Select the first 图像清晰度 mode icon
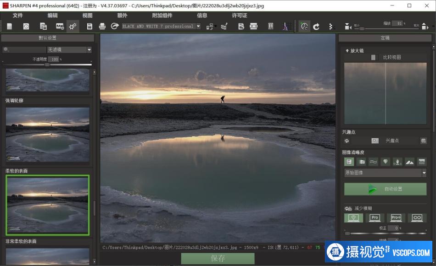 (x=349, y=162)
